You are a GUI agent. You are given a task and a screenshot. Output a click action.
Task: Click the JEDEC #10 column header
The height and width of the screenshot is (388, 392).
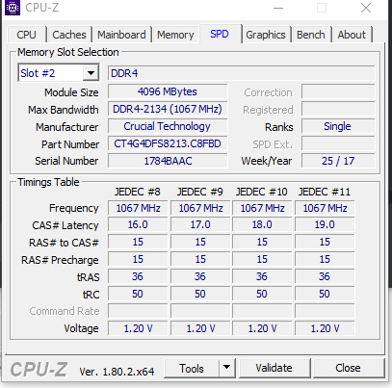262,192
